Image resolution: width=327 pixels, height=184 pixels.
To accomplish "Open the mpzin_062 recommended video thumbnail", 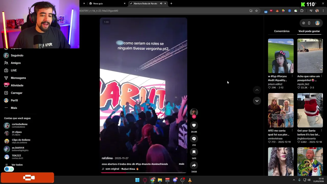I will coord(310,56).
